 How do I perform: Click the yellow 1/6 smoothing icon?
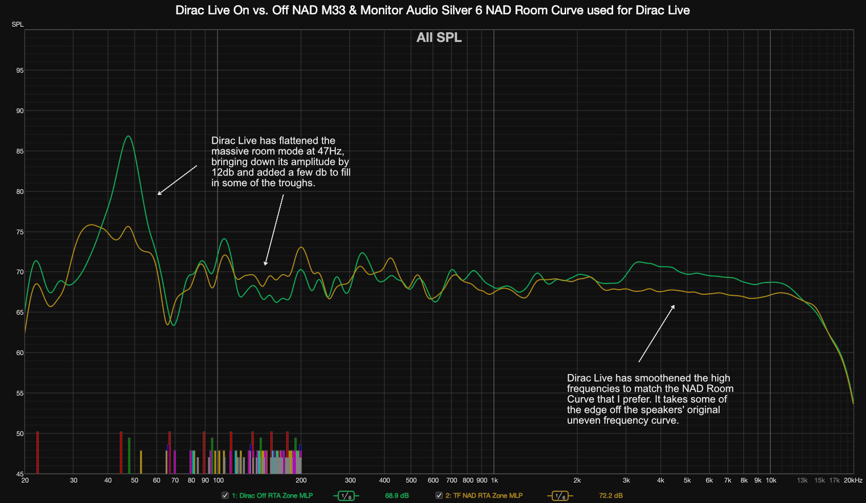pos(560,496)
